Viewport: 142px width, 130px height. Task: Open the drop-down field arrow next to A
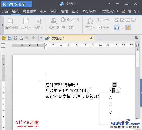[117, 90]
